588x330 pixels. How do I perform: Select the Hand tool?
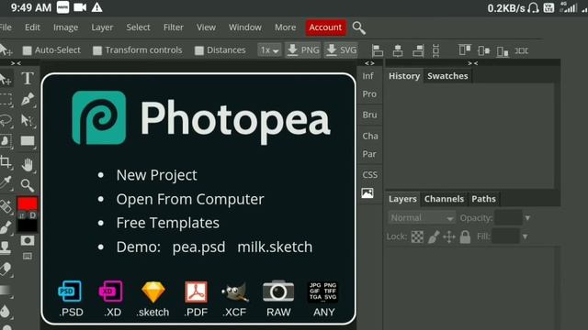(x=28, y=164)
